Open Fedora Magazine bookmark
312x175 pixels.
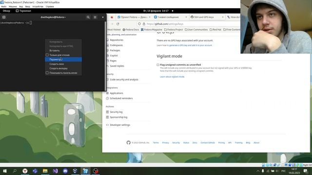point(152,30)
